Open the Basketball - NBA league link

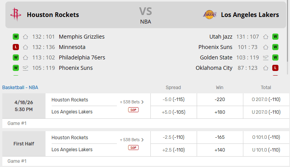(20, 88)
